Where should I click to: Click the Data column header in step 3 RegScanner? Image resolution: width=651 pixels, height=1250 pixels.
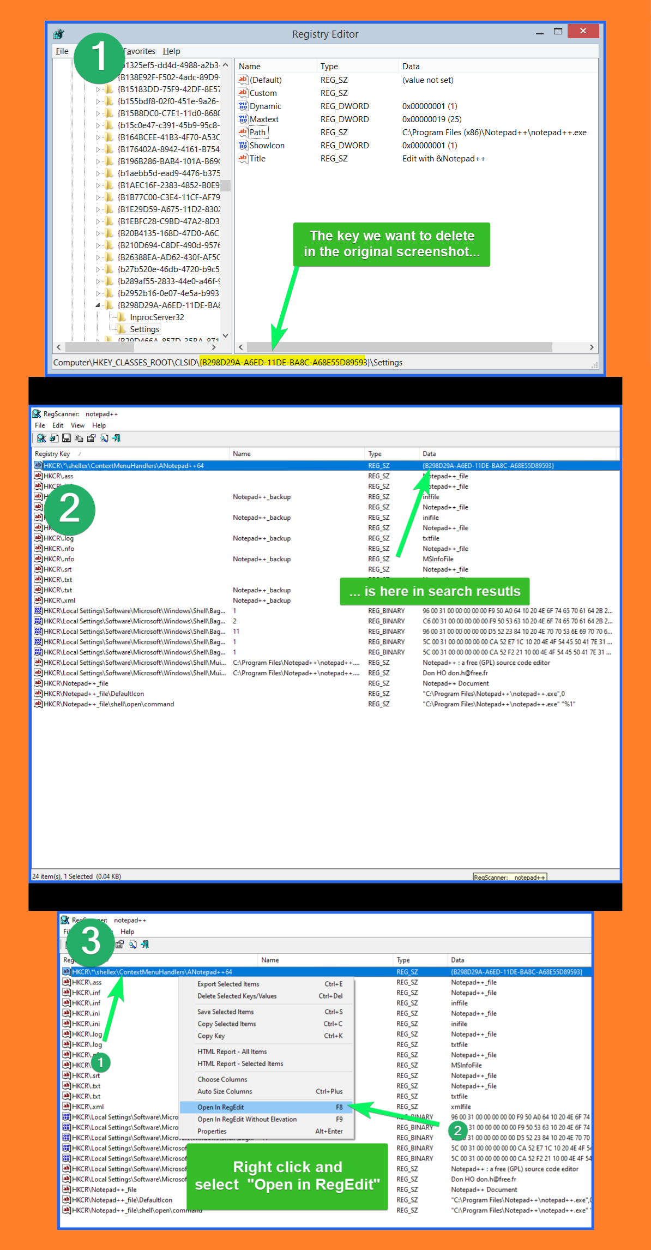point(520,960)
